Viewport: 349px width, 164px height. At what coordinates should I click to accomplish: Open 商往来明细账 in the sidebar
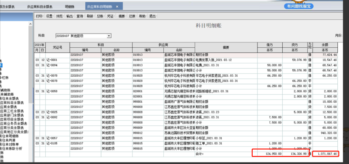tap(9, 136)
